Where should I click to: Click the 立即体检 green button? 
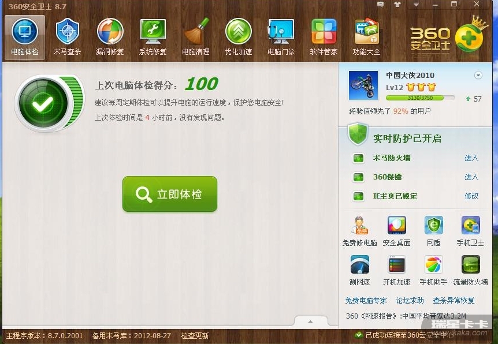pos(170,194)
